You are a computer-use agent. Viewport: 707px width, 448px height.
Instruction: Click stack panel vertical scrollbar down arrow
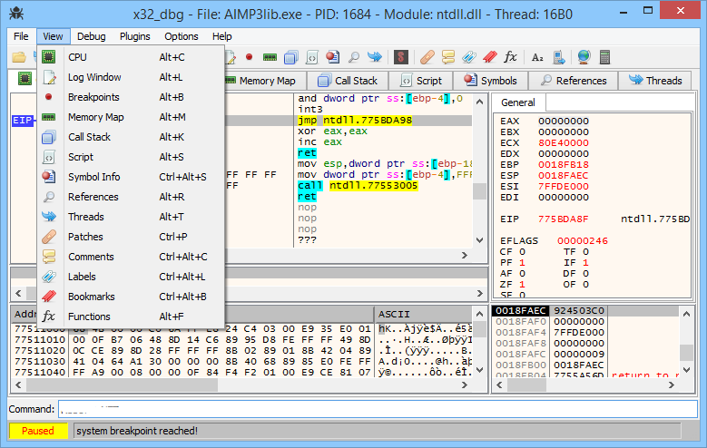click(x=686, y=370)
